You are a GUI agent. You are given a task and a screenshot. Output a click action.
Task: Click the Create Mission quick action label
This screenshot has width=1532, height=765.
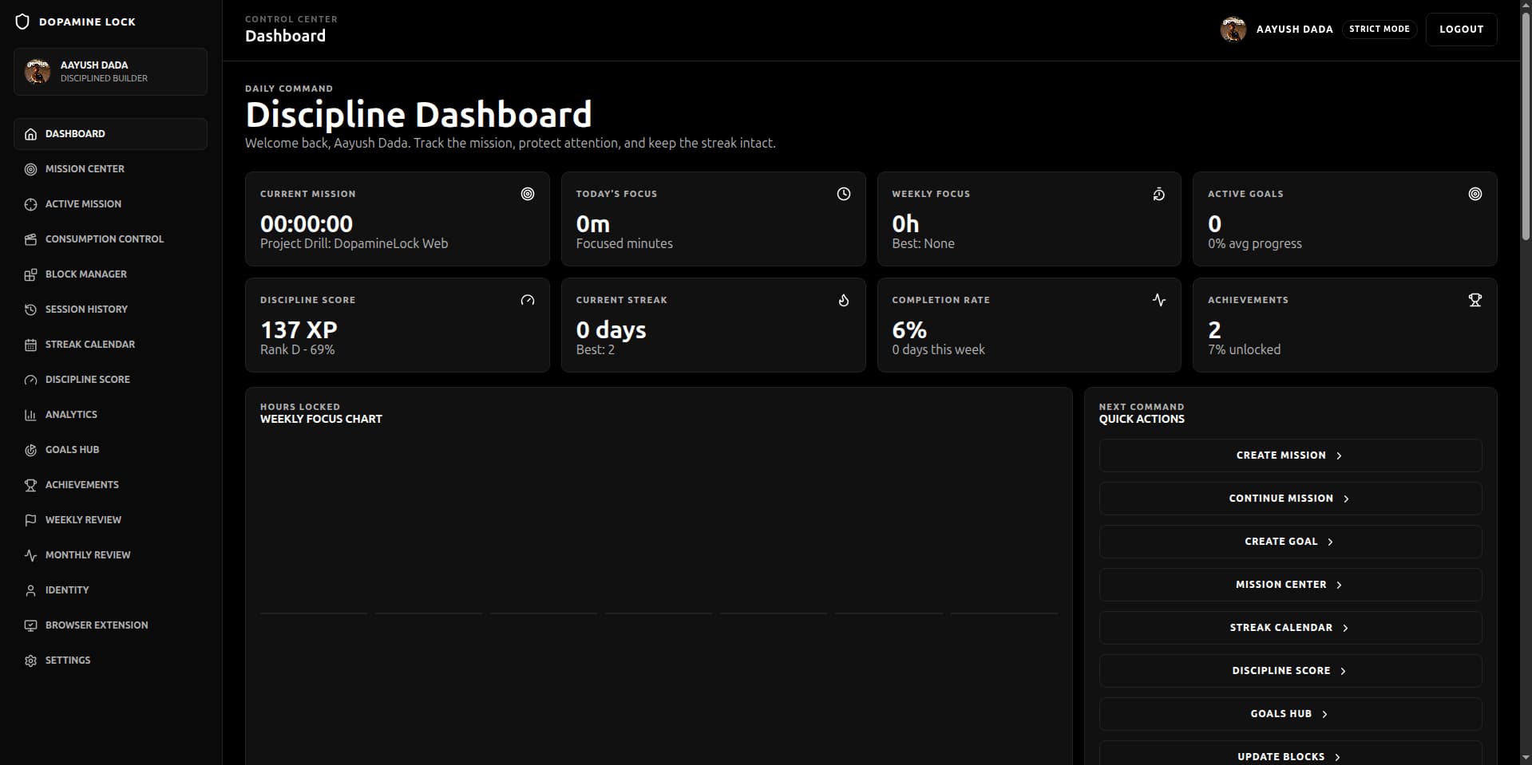tap(1281, 455)
